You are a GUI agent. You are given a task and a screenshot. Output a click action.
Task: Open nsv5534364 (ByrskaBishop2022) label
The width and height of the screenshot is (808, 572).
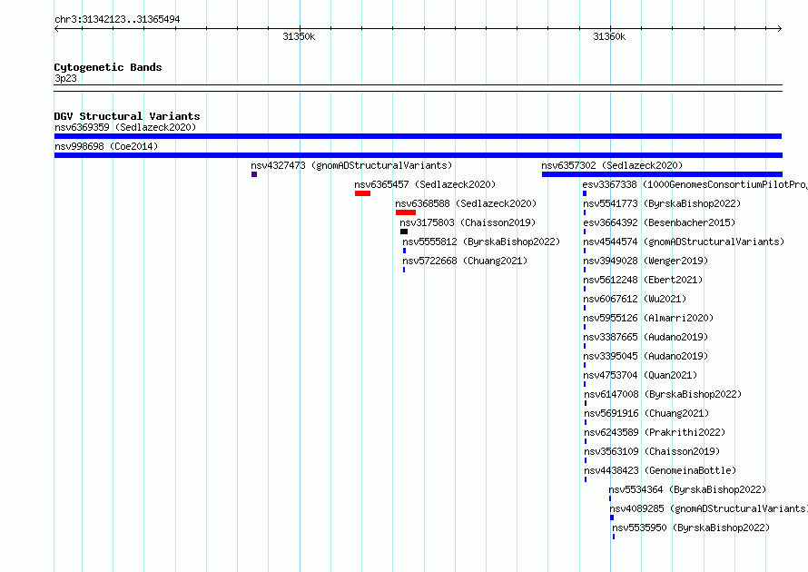pyautogui.click(x=687, y=489)
